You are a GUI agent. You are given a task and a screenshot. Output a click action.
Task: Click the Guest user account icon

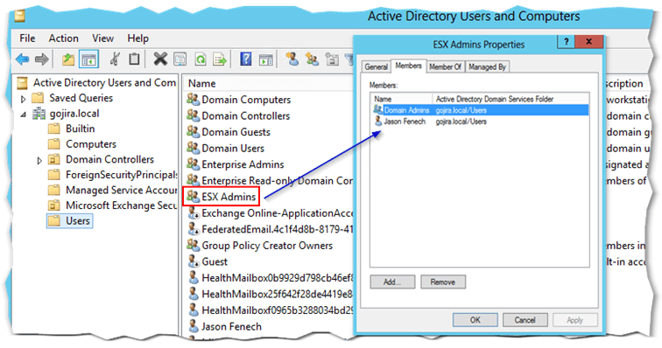[x=194, y=261]
